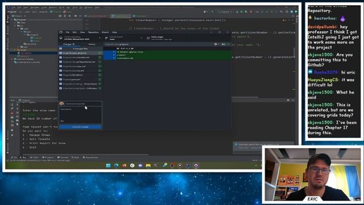364x205 pixels.
Task: Collapse the src folder in IntelliJ project tree
Action: 15,26
